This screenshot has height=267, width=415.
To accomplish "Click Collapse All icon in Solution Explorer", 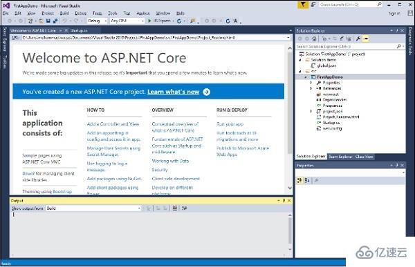I will (342, 39).
